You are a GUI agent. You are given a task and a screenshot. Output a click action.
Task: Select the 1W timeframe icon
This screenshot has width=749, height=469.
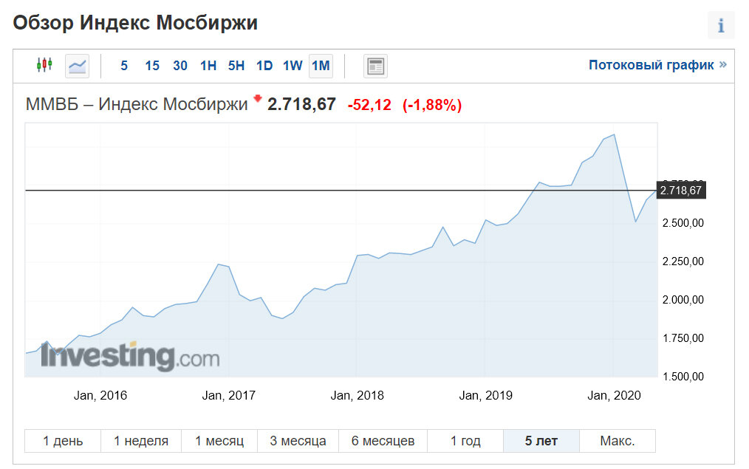[292, 65]
